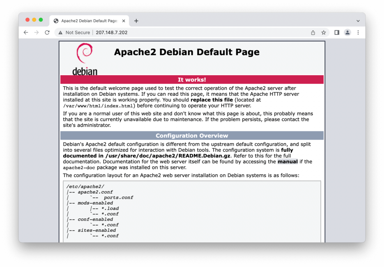Click the red macOS close button
Viewport: 384px width, 267px height.
(27, 20)
